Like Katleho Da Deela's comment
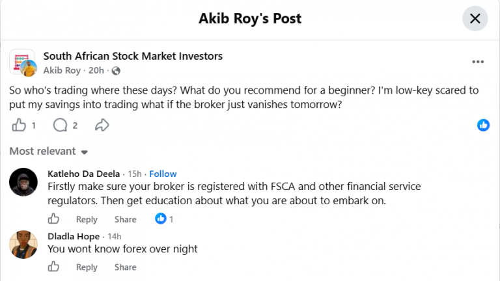500x281 pixels. 53,219
